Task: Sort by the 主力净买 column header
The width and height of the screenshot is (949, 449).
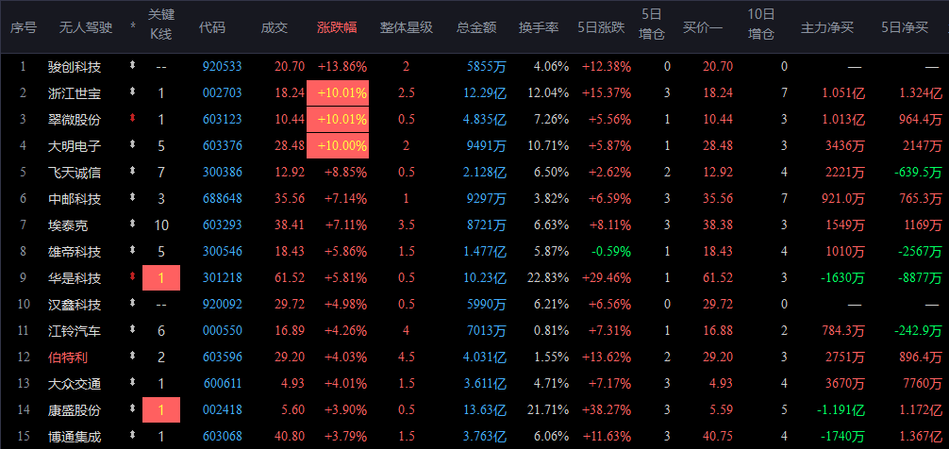Action: [x=826, y=28]
